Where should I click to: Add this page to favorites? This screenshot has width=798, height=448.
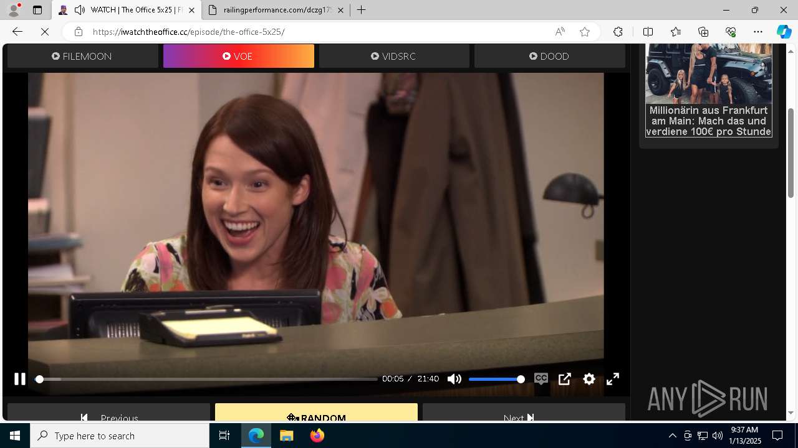tap(585, 32)
